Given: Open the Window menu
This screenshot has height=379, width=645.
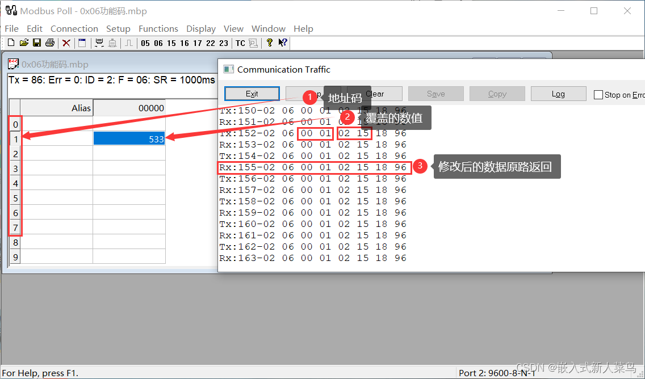Looking at the screenshot, I should tap(268, 29).
